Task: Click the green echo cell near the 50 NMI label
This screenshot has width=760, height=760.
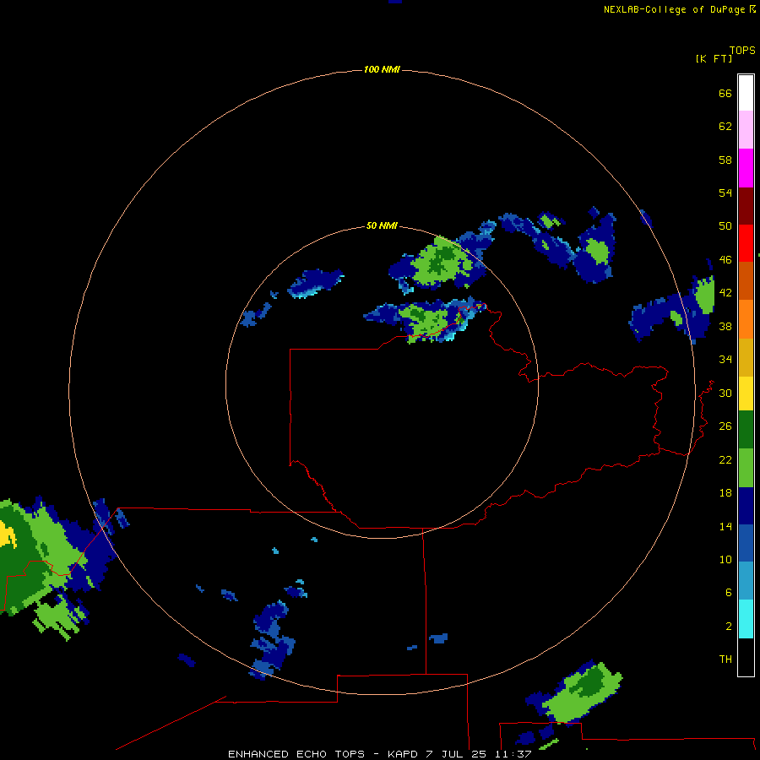Action: click(x=442, y=262)
